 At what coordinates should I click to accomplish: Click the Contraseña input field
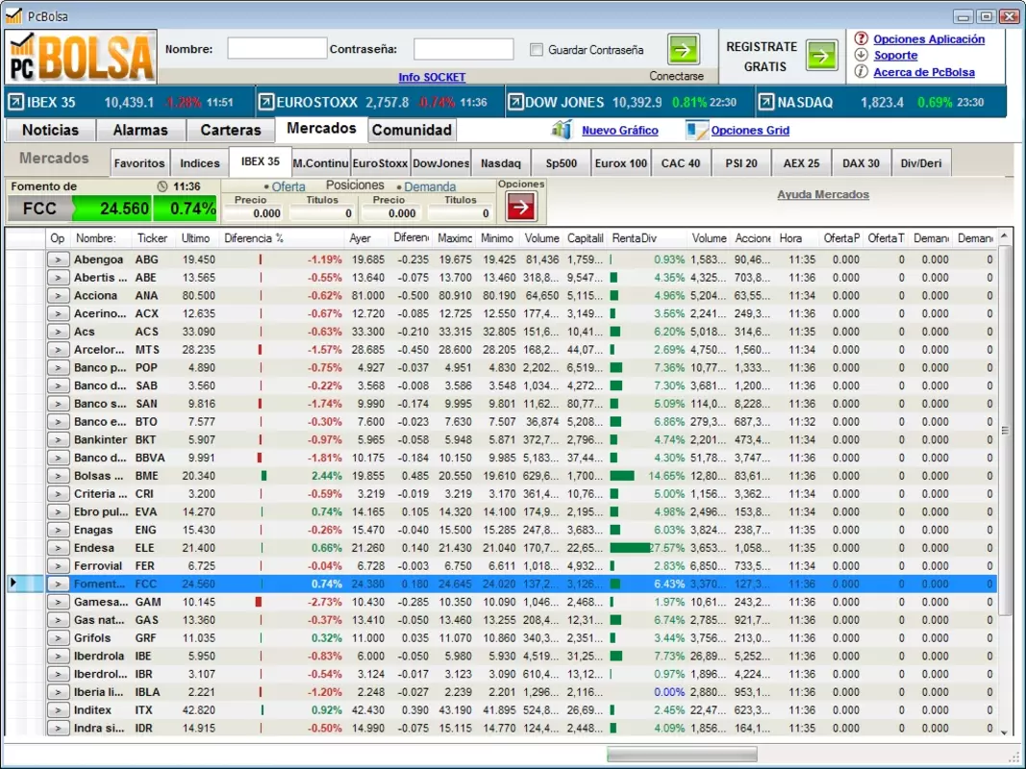pos(463,49)
